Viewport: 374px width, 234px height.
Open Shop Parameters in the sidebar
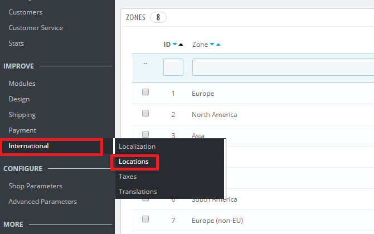click(x=35, y=186)
